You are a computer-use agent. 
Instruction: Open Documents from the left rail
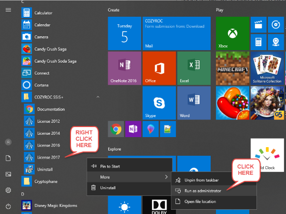pyautogui.click(x=8, y=158)
